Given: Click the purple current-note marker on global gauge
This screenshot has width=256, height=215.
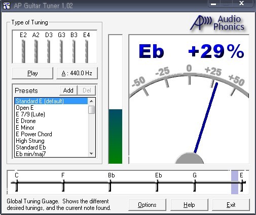Looking at the screenshot, I should click(x=235, y=182).
